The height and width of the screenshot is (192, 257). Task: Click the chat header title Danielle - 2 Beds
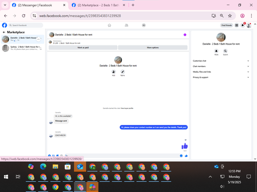(x=74, y=35)
